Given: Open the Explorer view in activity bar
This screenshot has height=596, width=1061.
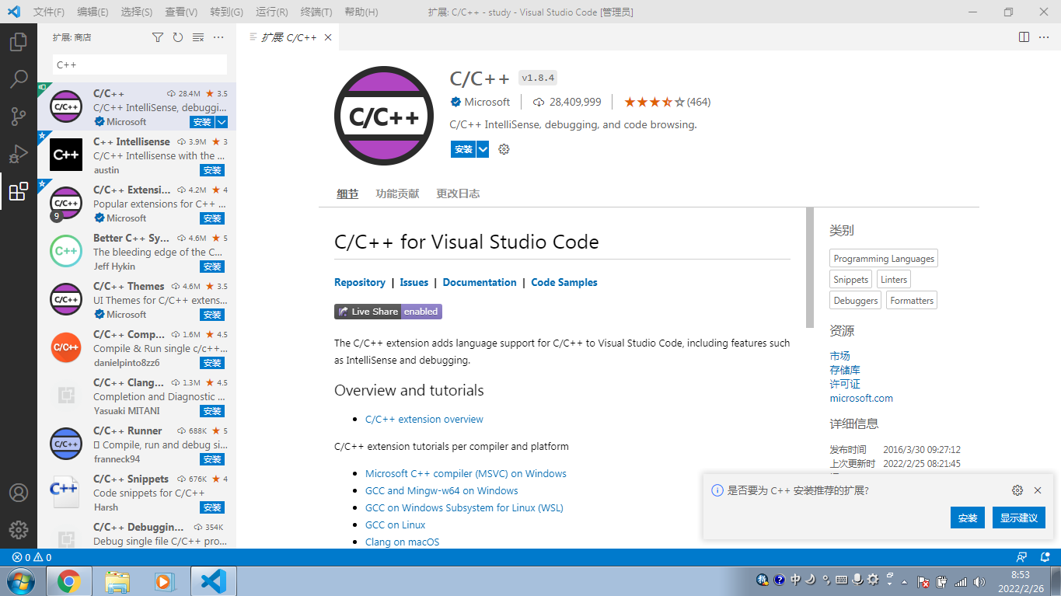Looking at the screenshot, I should (18, 43).
